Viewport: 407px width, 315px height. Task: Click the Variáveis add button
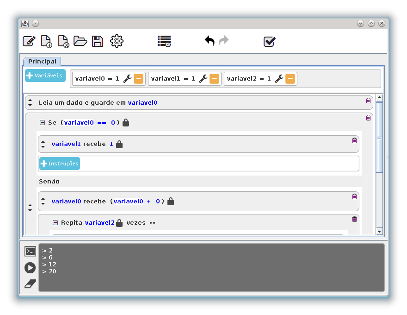pyautogui.click(x=45, y=76)
